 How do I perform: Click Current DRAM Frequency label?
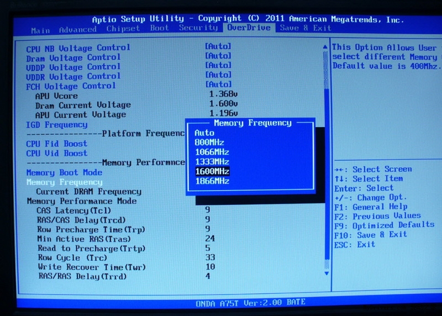pyautogui.click(x=89, y=192)
